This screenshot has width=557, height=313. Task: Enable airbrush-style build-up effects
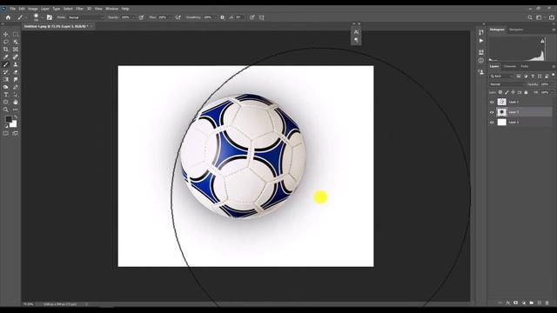point(178,17)
